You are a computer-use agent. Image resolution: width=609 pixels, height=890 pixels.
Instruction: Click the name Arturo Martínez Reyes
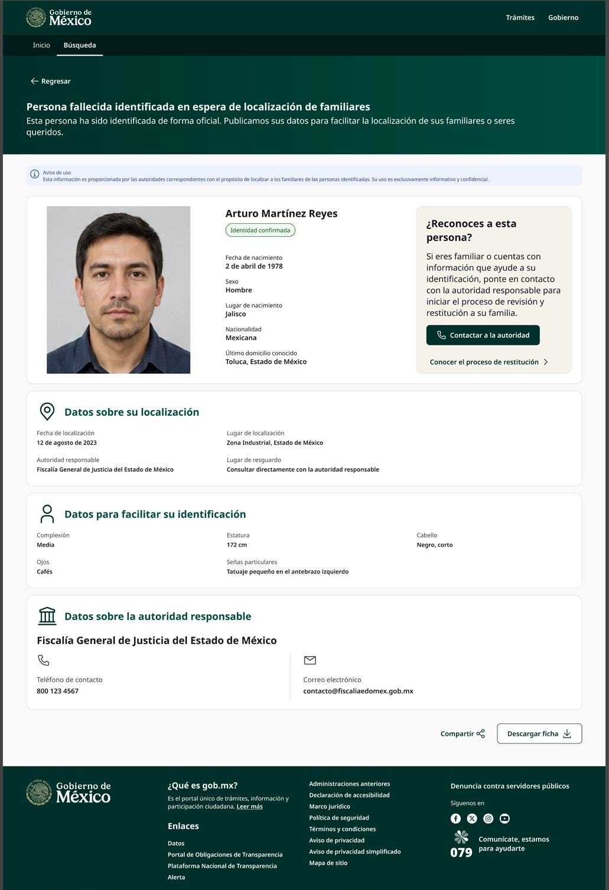282,213
